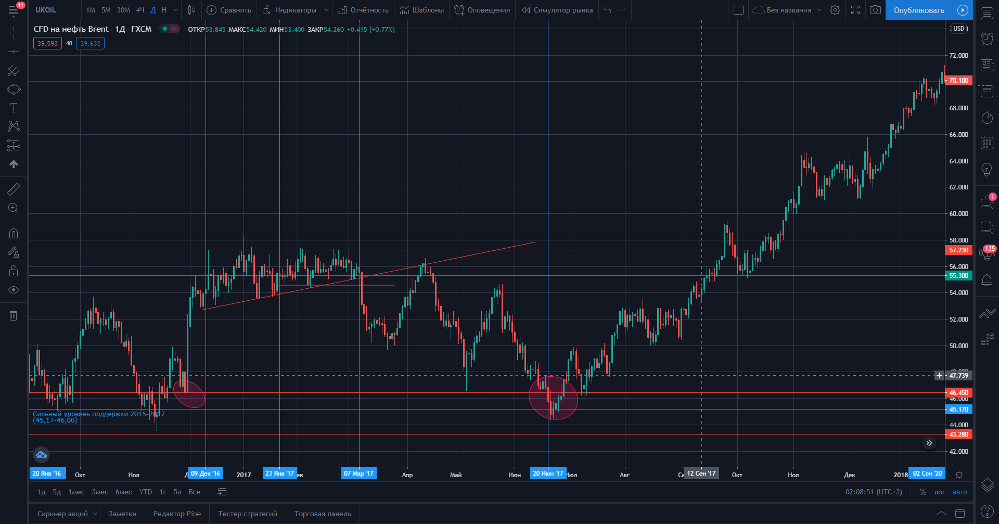999x524 pixels.
Task: Switch to Тестер стратегий tab
Action: [x=248, y=514]
